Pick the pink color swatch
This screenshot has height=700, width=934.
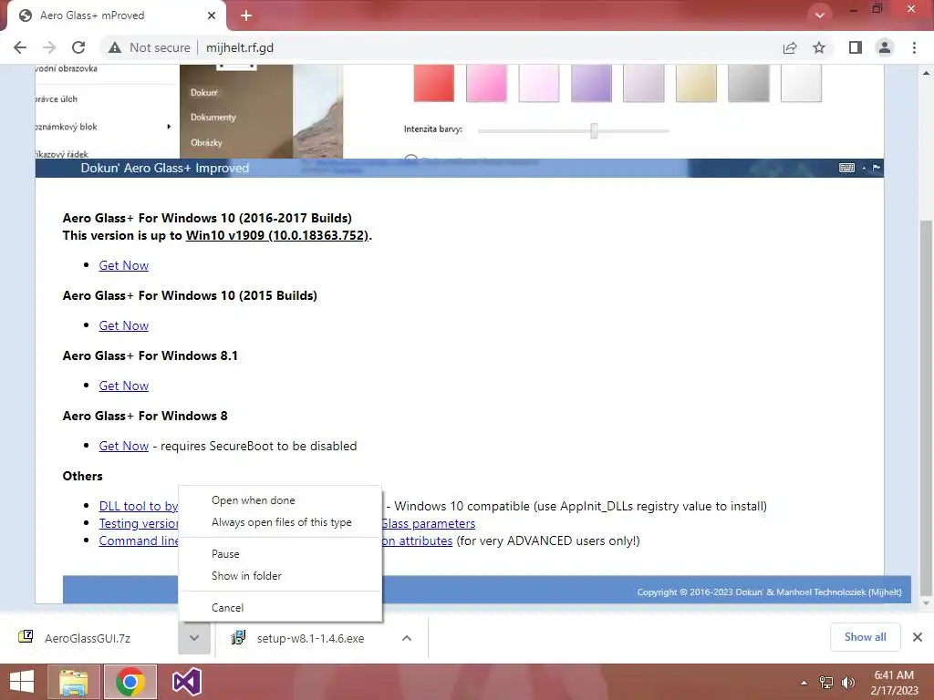[486, 83]
